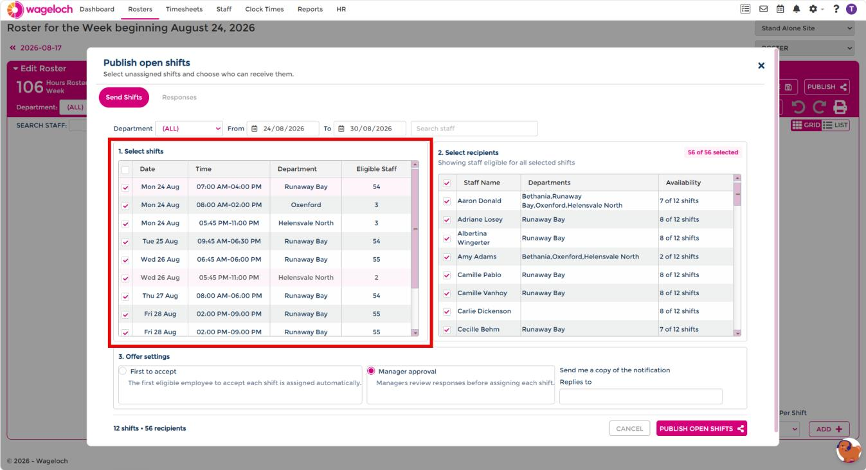Viewport: 866px width, 470px height.
Task: Select First to accept option
Action: pos(123,372)
